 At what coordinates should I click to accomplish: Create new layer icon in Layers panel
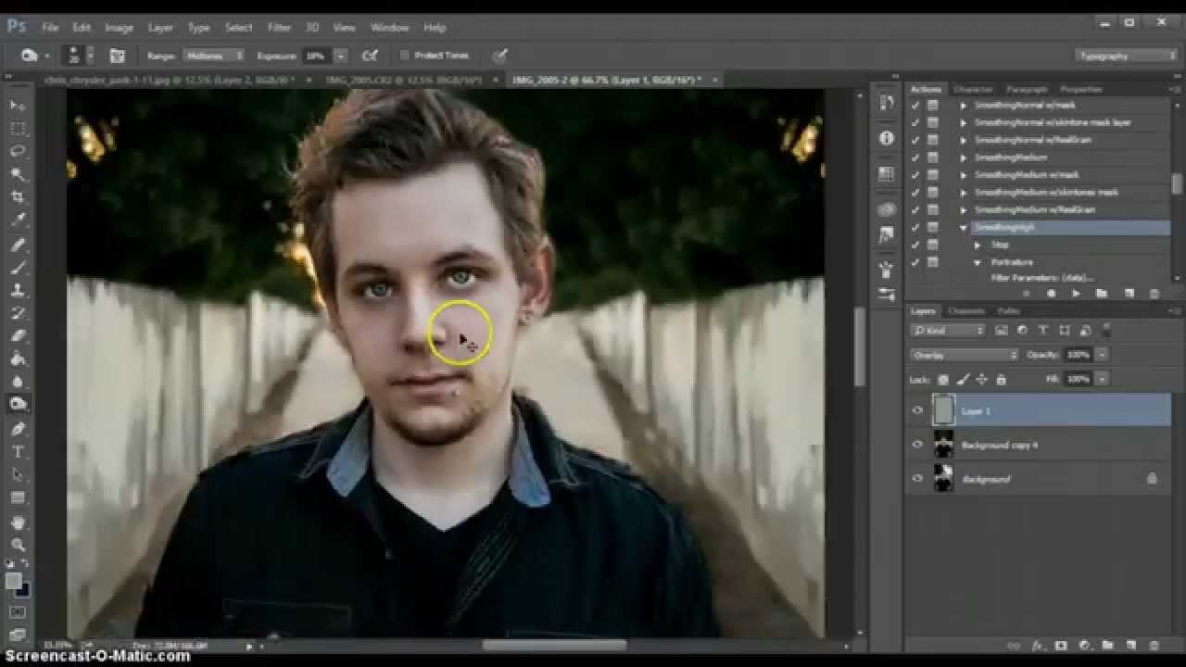tap(1130, 645)
